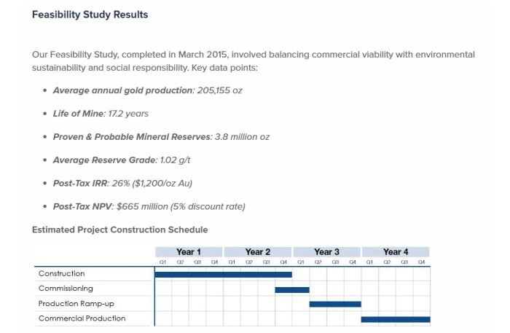Click the Year 4 header in the chart
This screenshot has width=510, height=333.
click(396, 251)
